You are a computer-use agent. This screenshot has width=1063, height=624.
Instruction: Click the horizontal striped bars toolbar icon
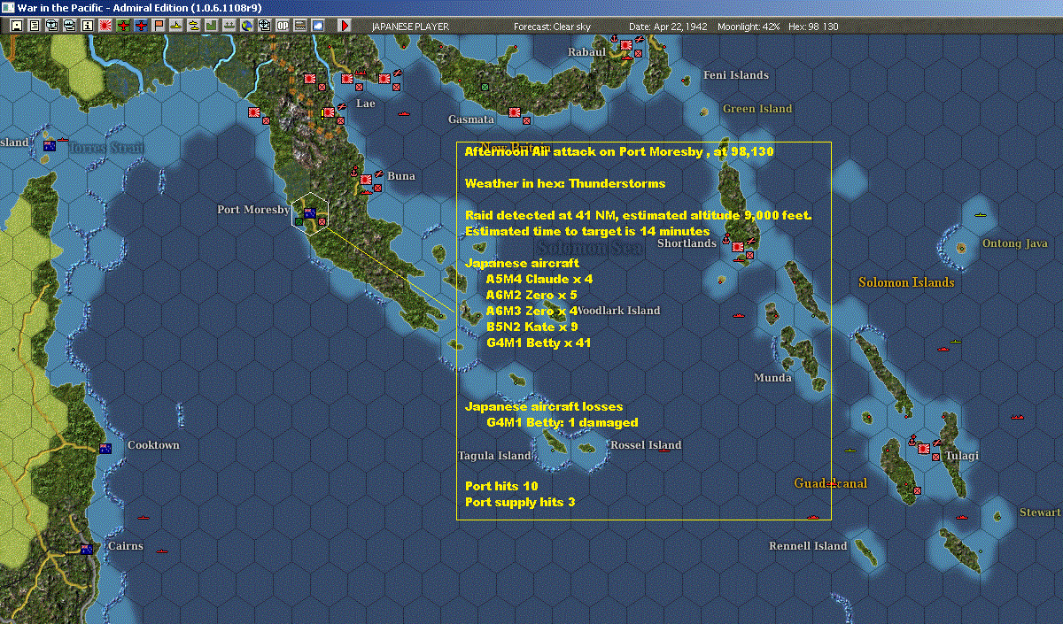tap(300, 26)
